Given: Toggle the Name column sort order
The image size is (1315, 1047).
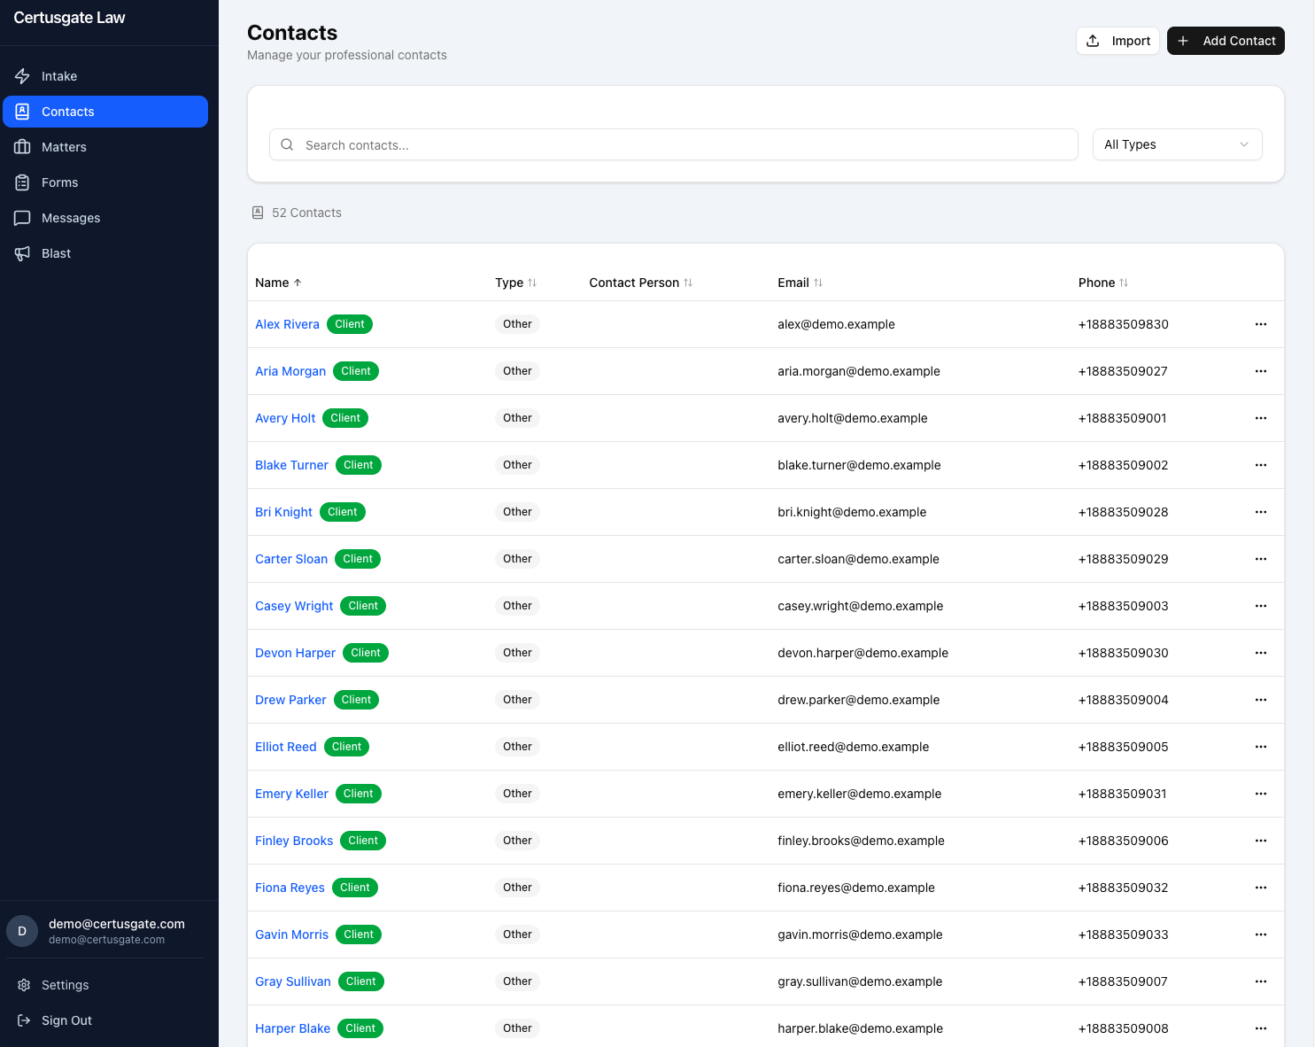Looking at the screenshot, I should (278, 283).
